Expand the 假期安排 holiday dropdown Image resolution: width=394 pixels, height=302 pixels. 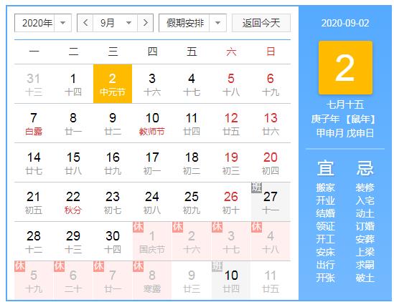tap(193, 23)
